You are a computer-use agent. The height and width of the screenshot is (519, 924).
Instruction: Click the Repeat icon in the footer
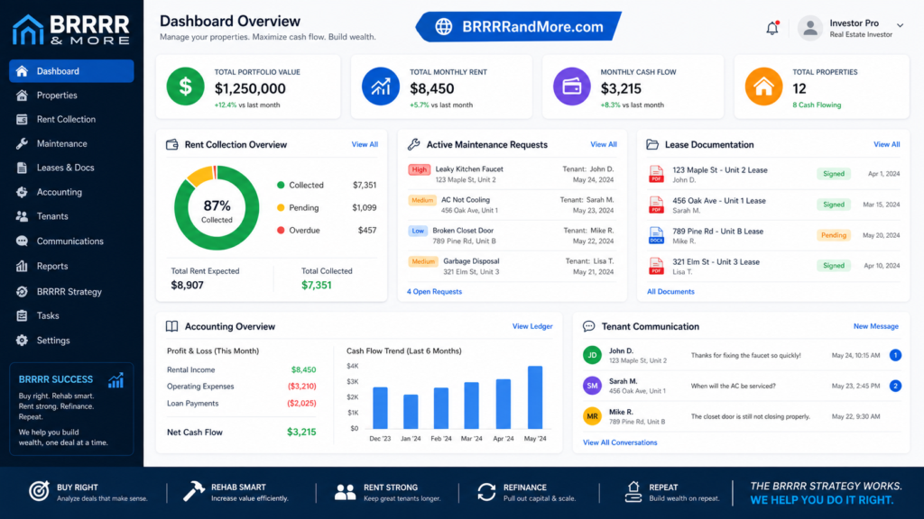point(633,492)
